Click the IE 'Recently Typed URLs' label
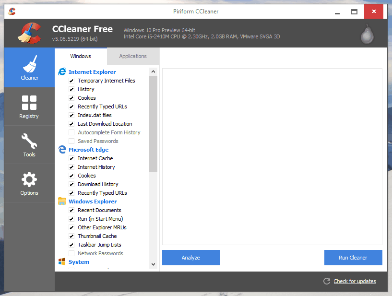The image size is (392, 296). click(x=102, y=107)
